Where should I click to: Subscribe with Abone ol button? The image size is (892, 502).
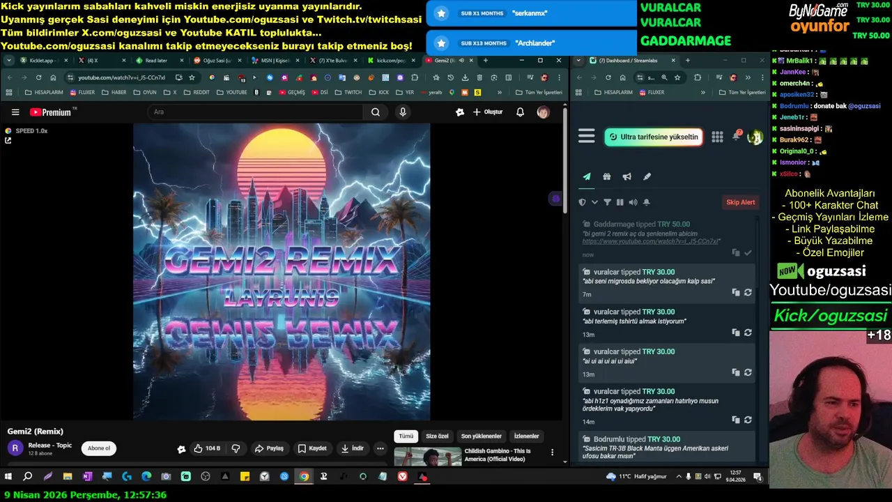point(99,448)
